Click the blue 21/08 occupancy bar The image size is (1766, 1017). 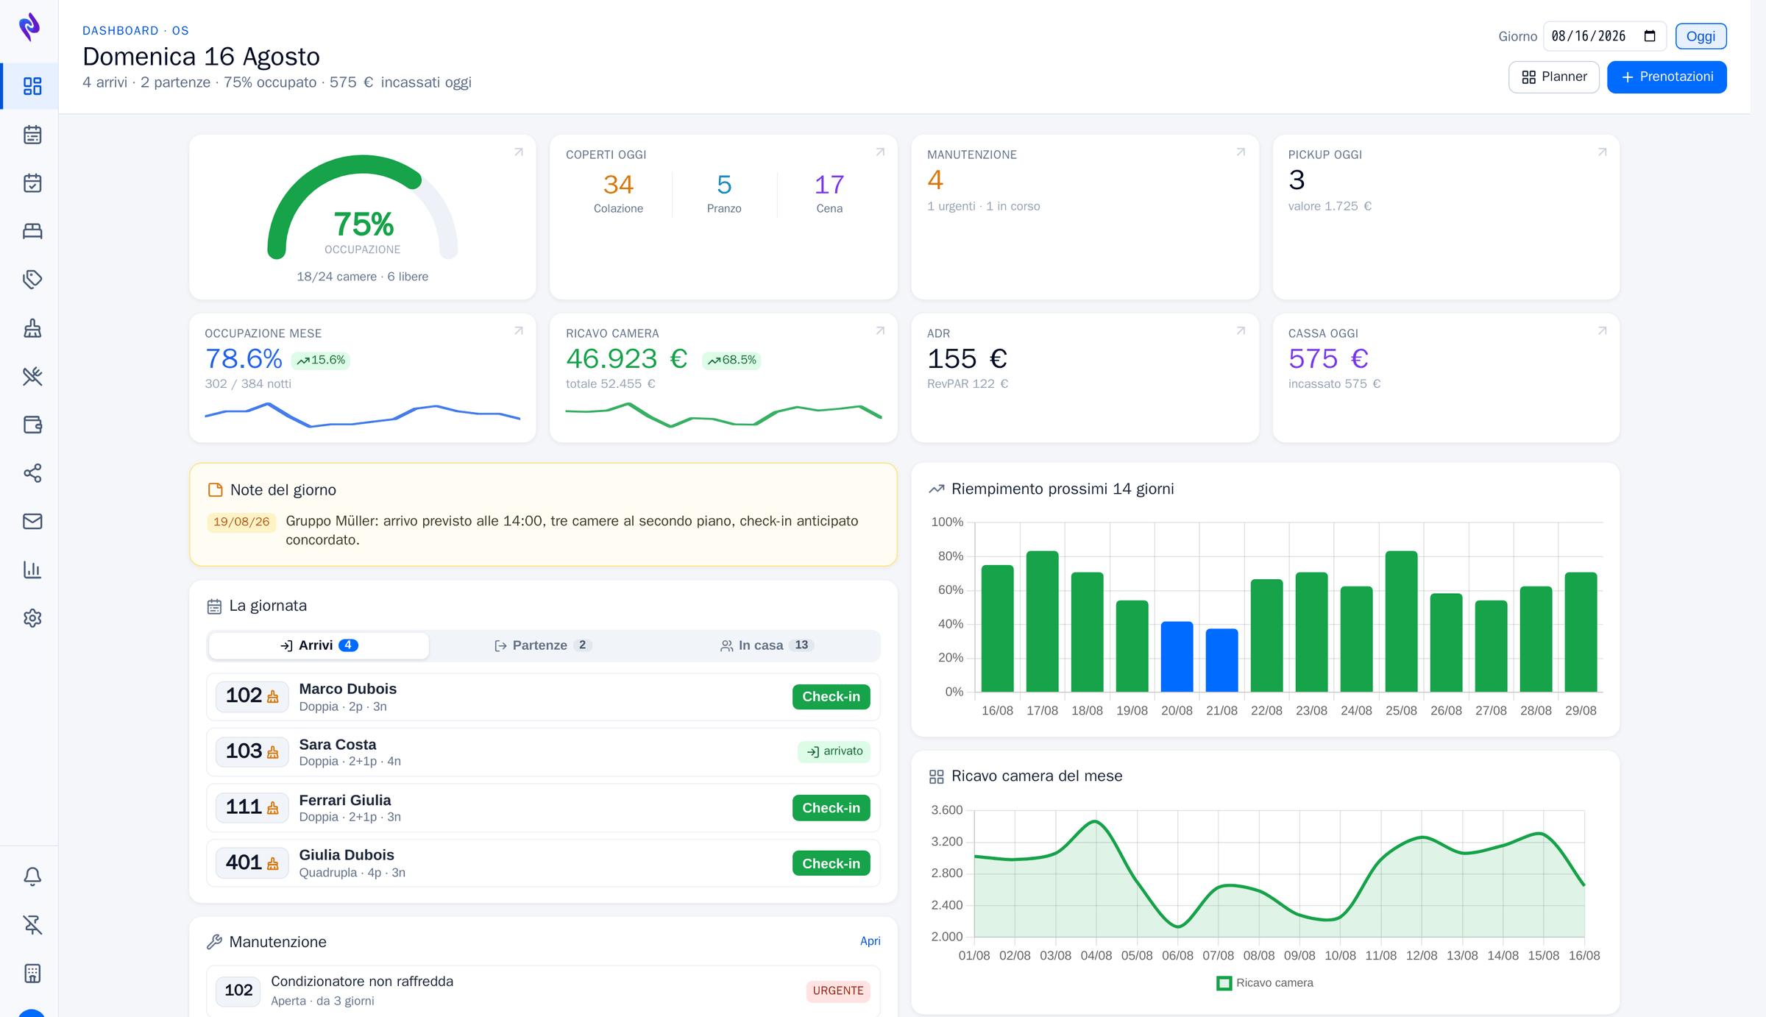tap(1221, 660)
